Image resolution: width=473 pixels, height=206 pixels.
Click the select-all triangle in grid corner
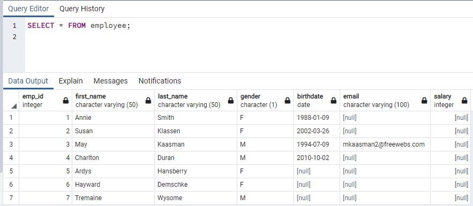(x=14, y=106)
